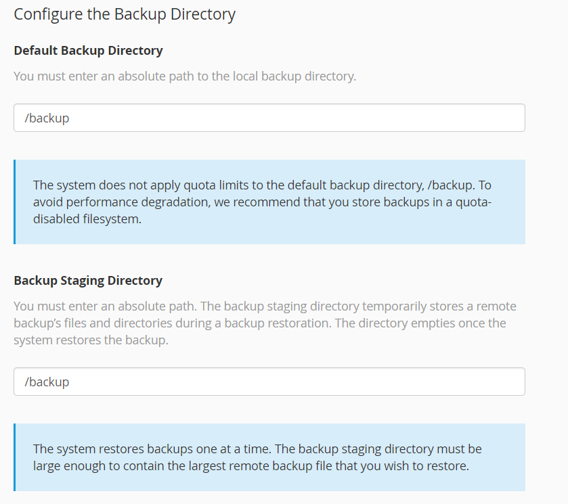
Task: Select the Backup Staging Directory label
Action: [x=88, y=281]
